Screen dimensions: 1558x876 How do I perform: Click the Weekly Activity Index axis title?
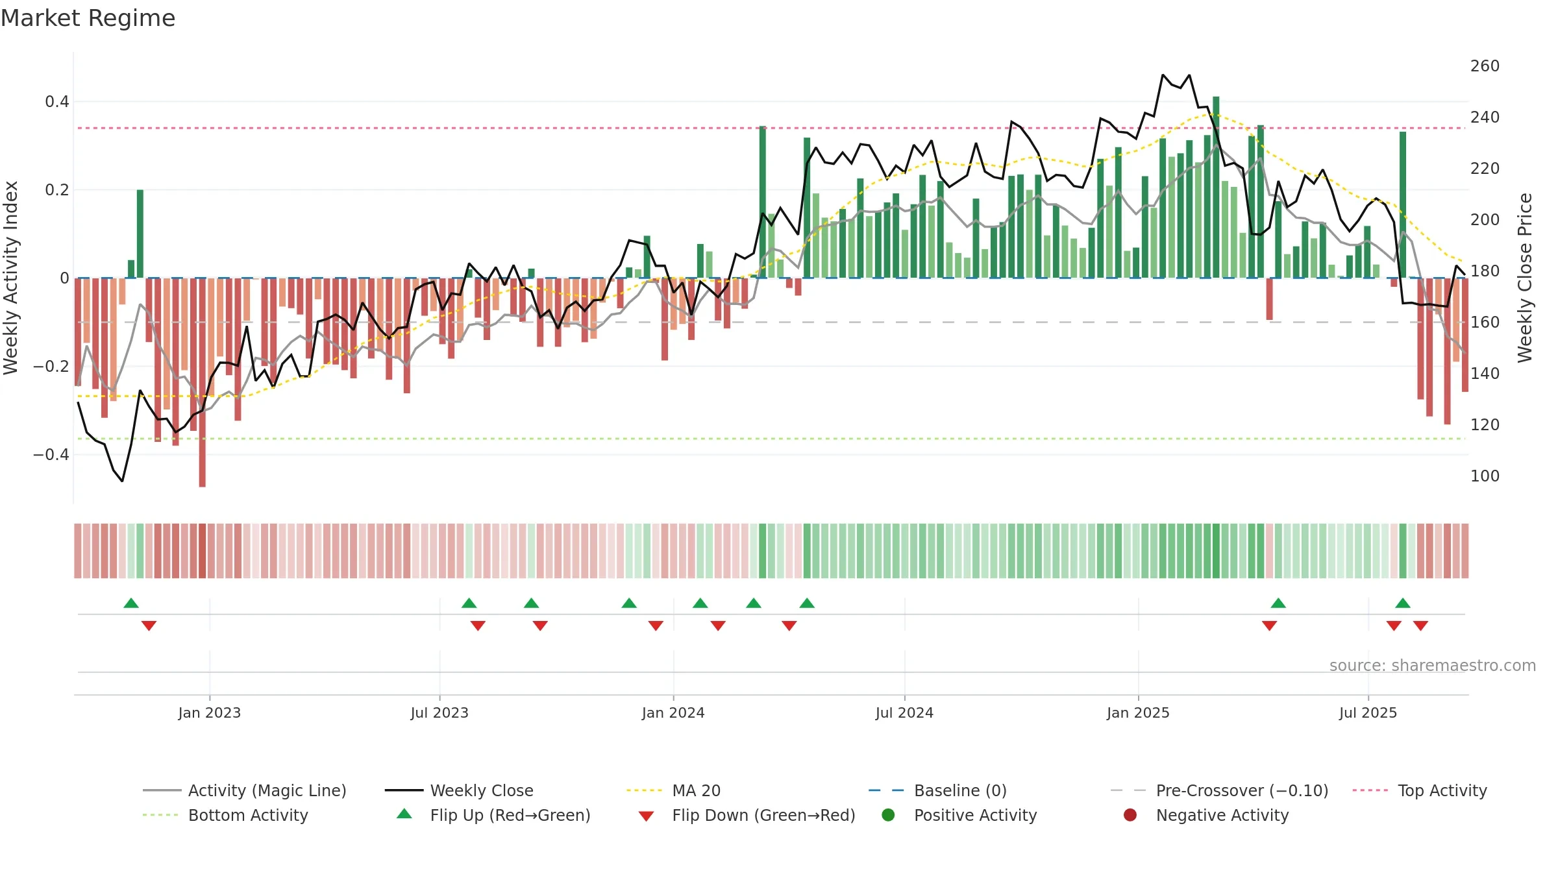point(10,278)
